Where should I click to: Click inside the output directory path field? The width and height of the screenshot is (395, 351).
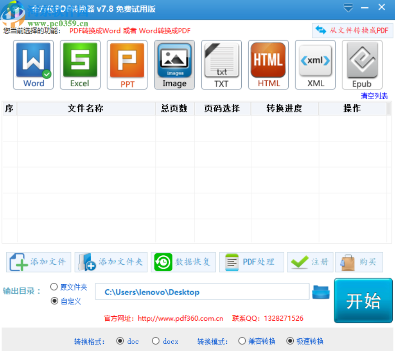202,291
